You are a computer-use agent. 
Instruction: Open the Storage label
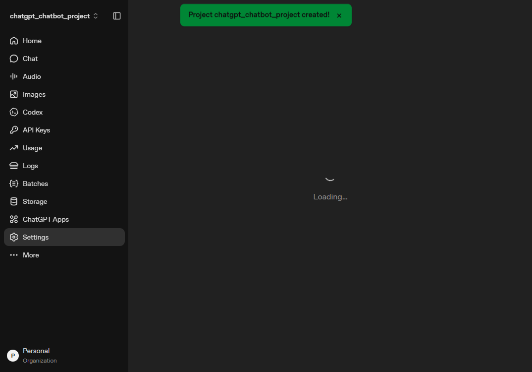35,201
